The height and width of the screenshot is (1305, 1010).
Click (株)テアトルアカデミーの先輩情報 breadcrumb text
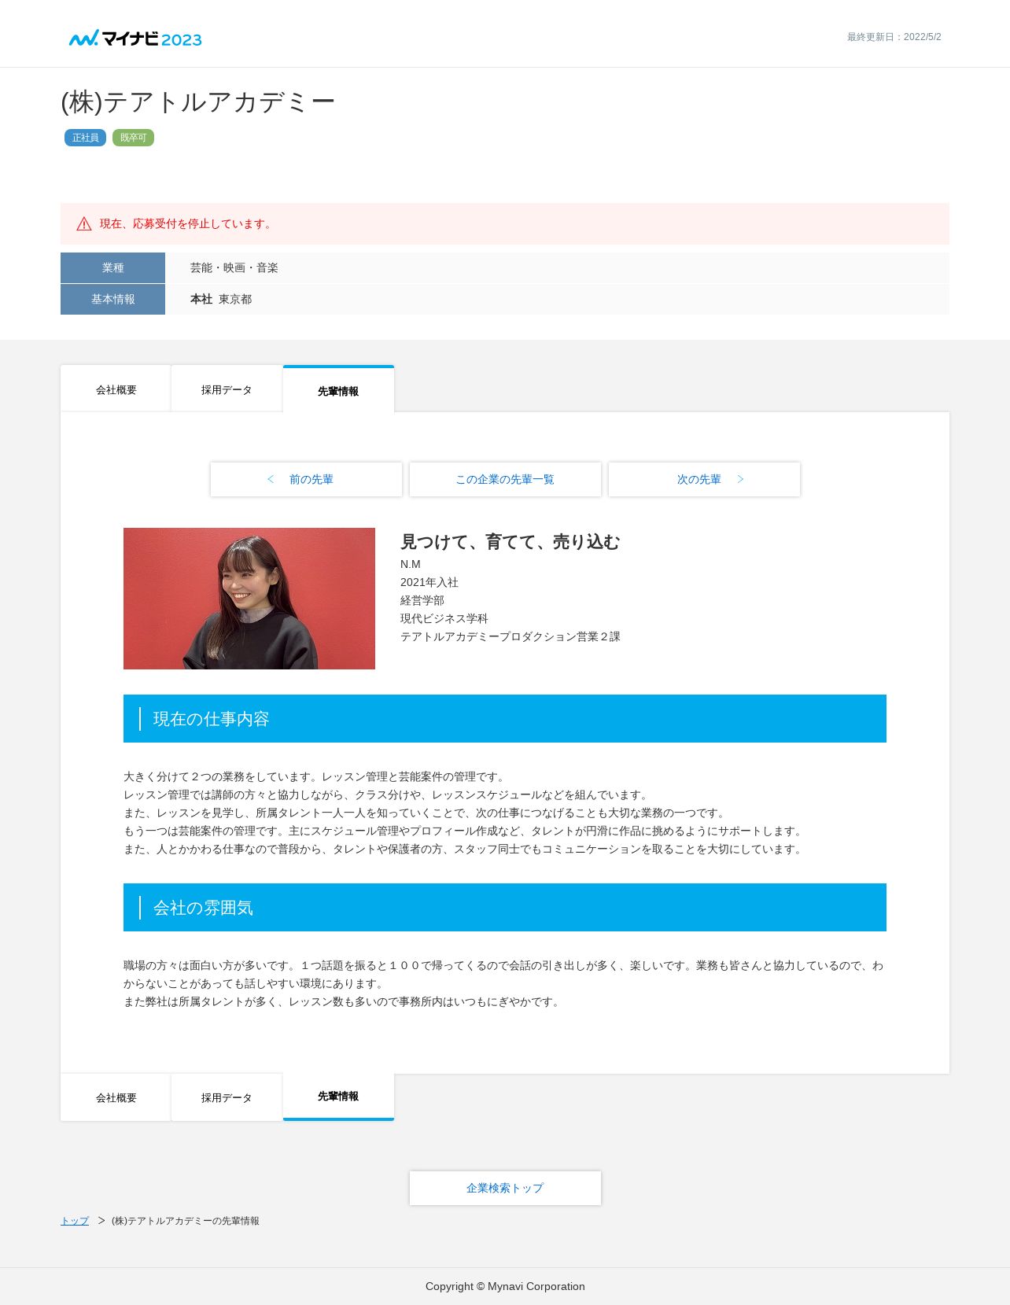[186, 1221]
